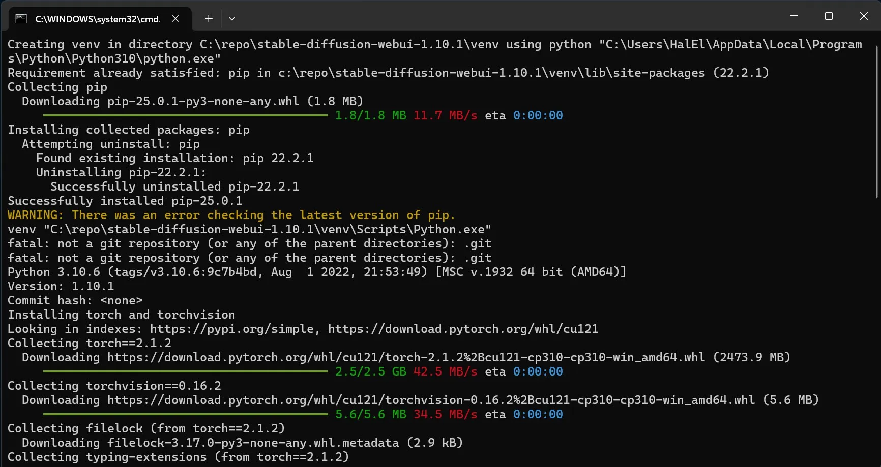Viewport: 881px width, 467px height.
Task: Click 'Collecting typing-extensions' line
Action: [178, 457]
